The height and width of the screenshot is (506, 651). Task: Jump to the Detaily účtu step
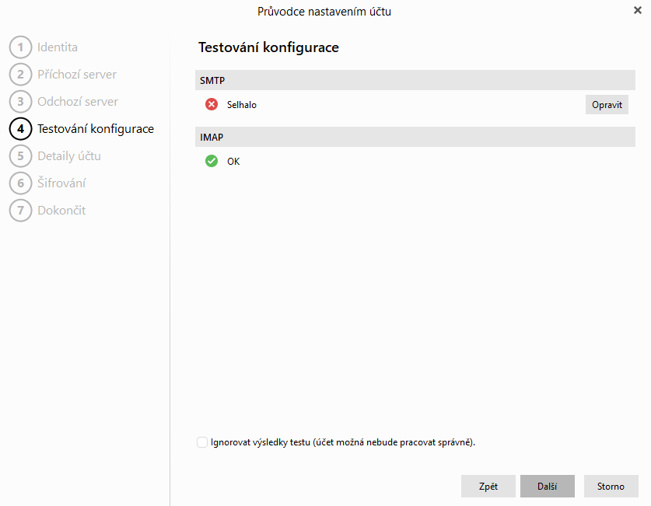point(69,156)
